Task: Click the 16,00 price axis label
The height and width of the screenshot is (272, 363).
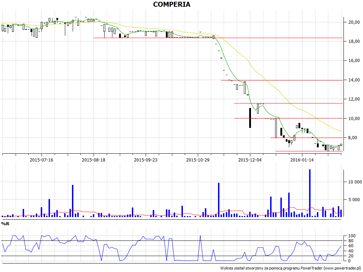Action: (354, 61)
